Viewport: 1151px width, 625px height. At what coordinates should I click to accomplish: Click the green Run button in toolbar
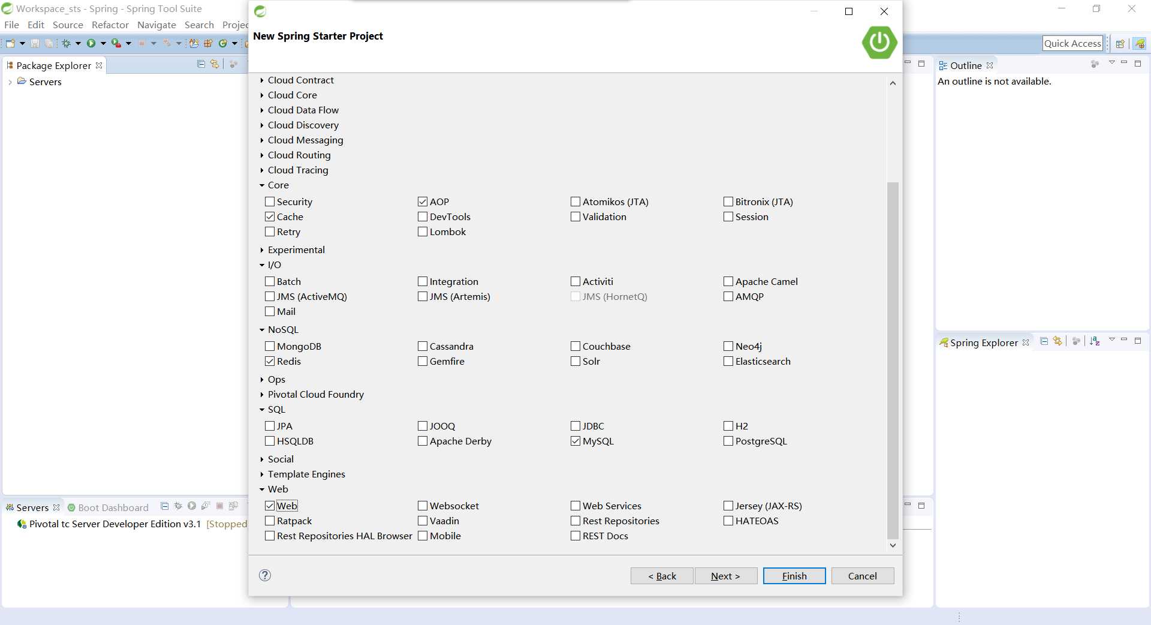[91, 43]
